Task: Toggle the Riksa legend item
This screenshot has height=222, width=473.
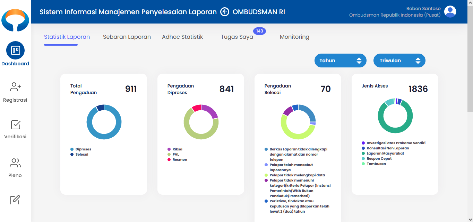Action: [x=177, y=149]
